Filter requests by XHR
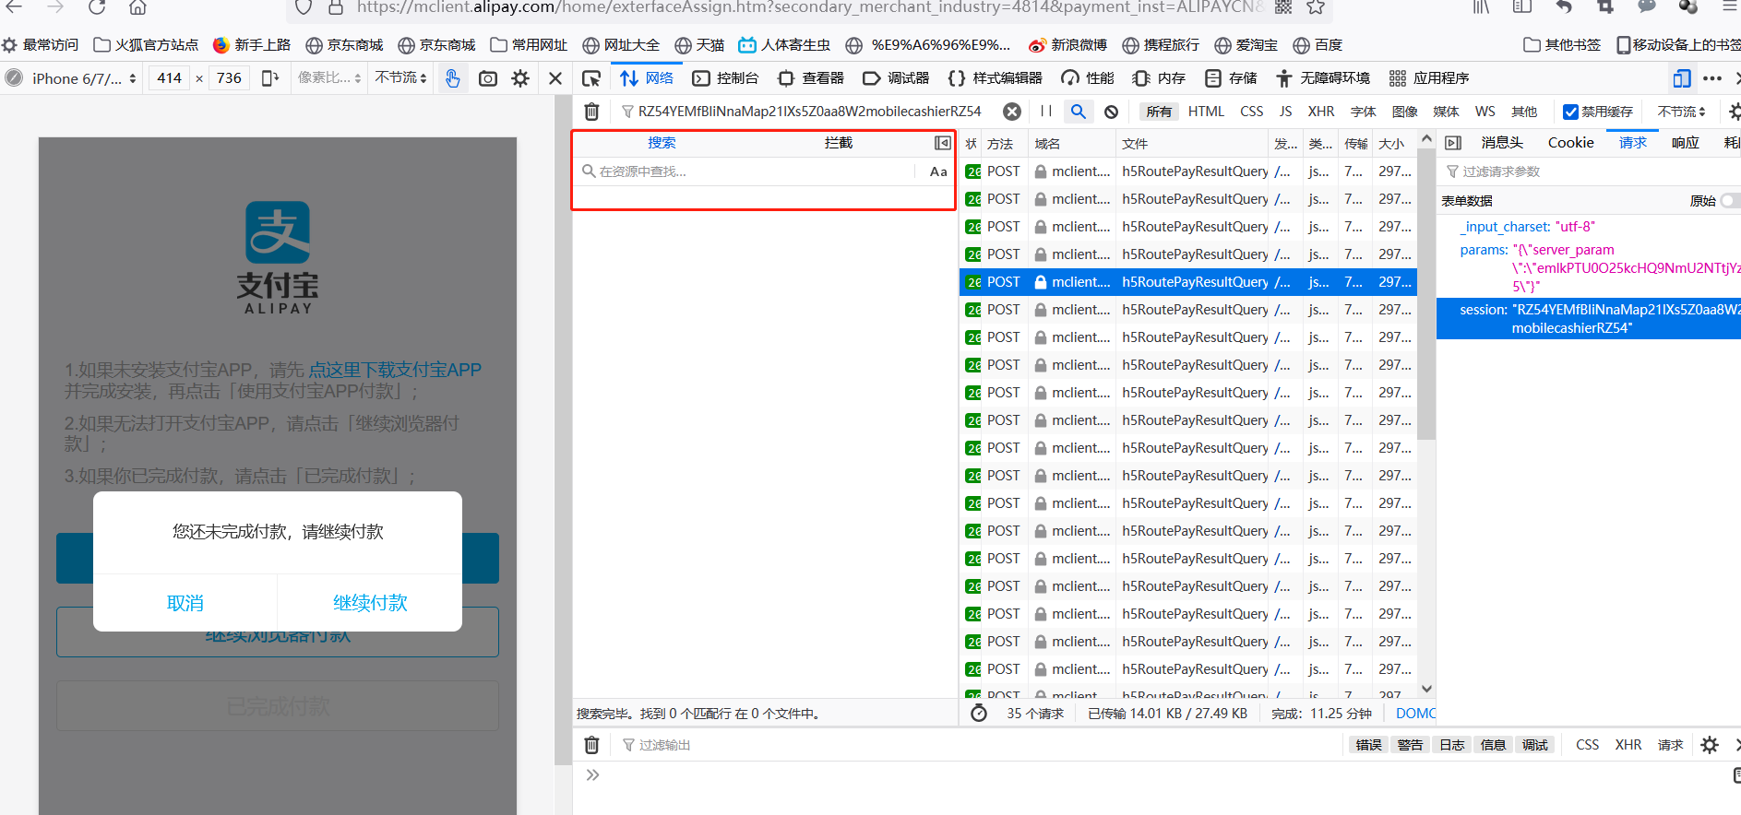 pyautogui.click(x=1321, y=112)
